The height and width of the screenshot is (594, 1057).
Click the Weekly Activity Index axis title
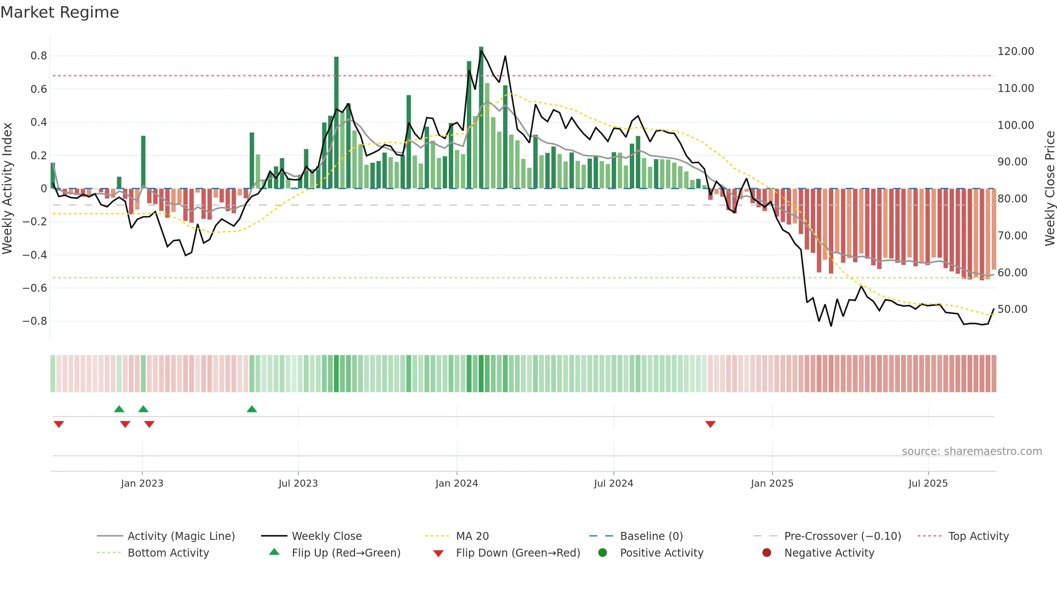7,188
